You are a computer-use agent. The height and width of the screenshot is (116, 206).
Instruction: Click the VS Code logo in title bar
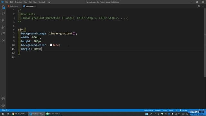point(2,2)
